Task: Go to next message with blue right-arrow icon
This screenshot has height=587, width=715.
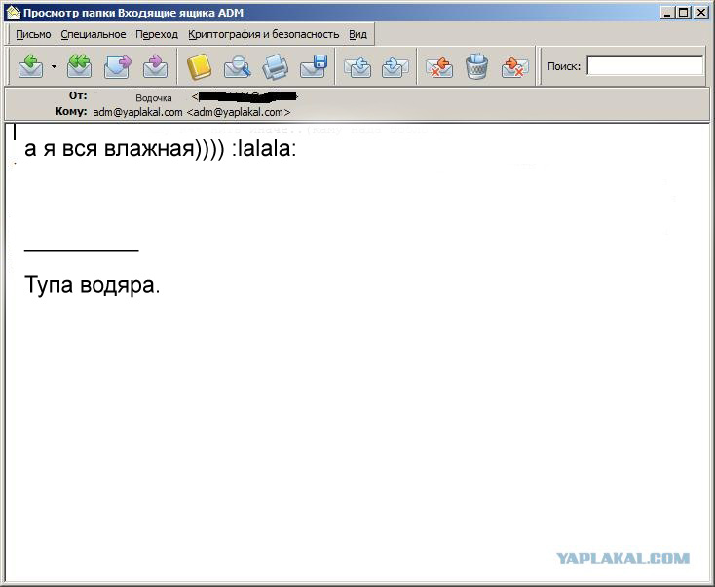Action: coord(395,66)
